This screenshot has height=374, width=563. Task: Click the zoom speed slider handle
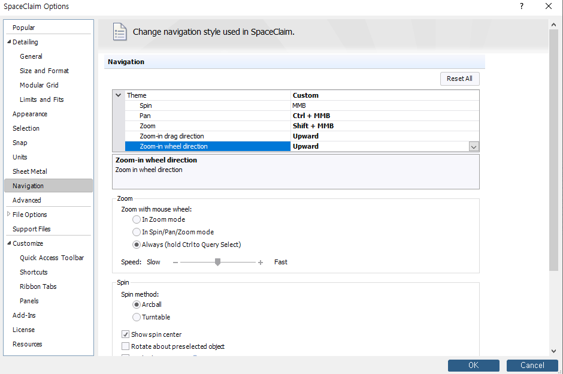point(217,263)
